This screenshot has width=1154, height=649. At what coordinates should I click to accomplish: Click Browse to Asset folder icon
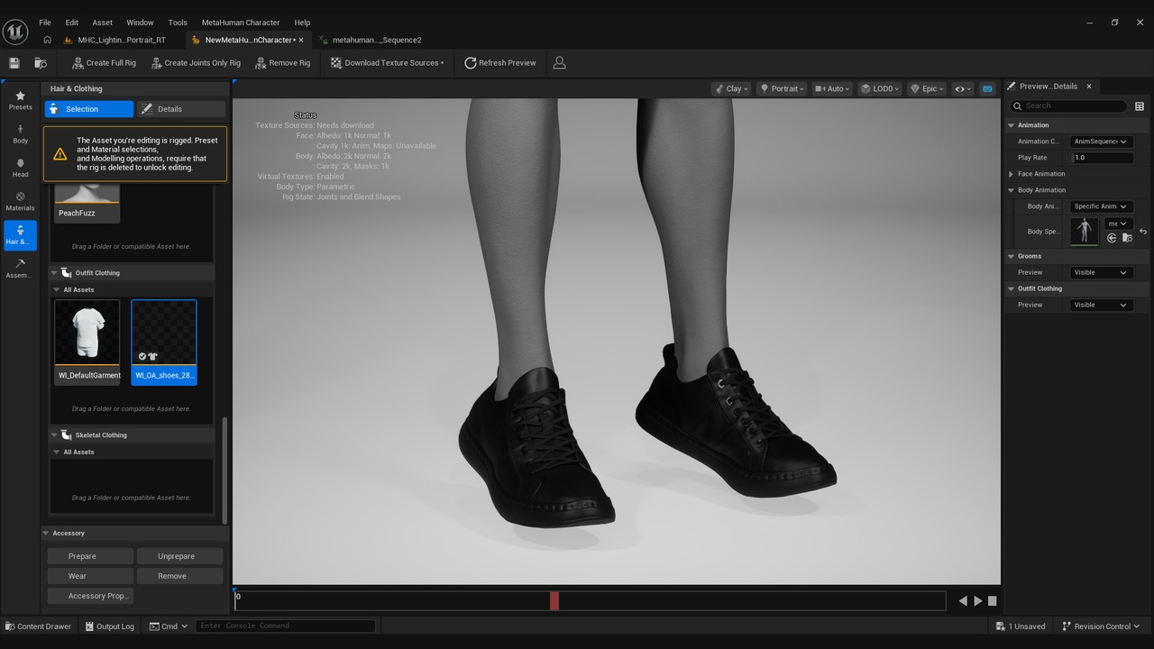[1127, 238]
